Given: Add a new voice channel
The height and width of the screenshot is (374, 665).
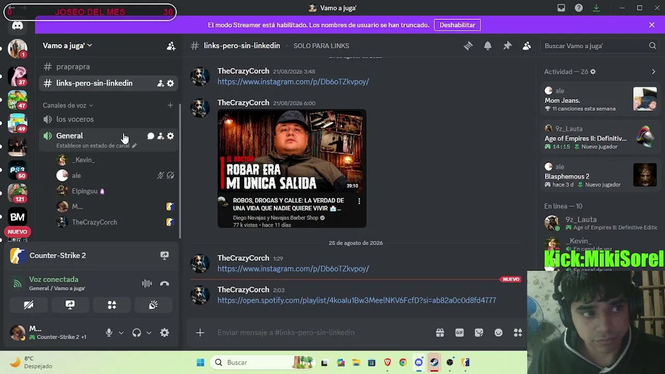Looking at the screenshot, I should coord(170,105).
